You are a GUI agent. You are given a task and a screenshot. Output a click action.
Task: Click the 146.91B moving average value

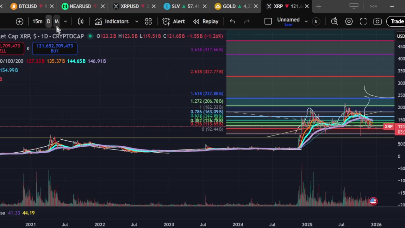coord(97,61)
